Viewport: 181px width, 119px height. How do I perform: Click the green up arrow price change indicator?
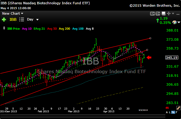(x=158, y=20)
